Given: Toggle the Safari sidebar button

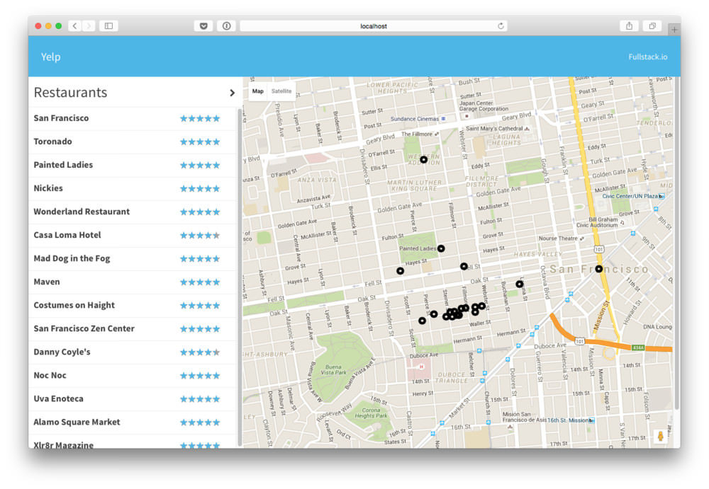Looking at the screenshot, I should [x=108, y=26].
